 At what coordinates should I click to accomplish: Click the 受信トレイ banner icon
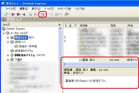[x=4, y=19]
